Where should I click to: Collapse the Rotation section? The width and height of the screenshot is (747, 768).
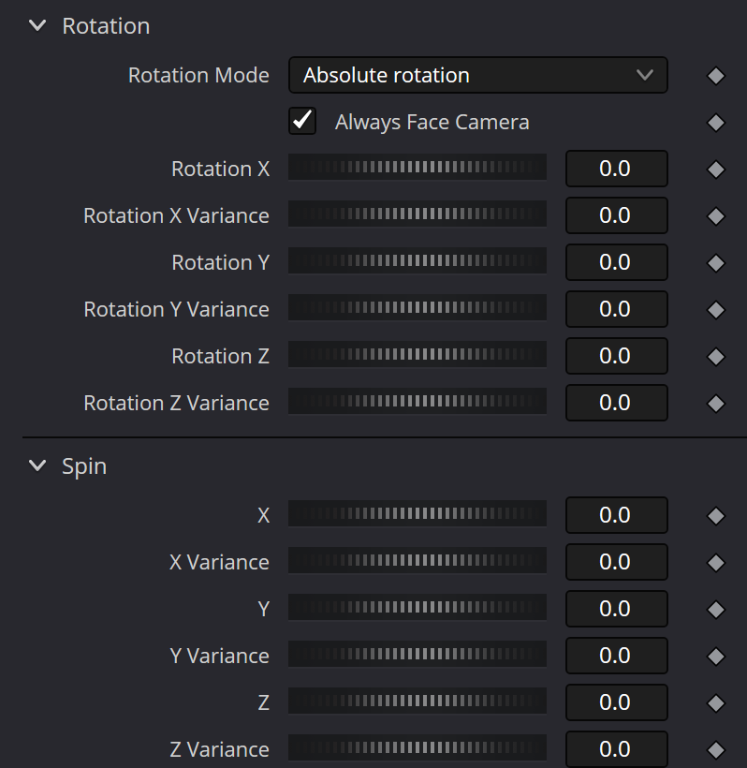[x=37, y=25]
